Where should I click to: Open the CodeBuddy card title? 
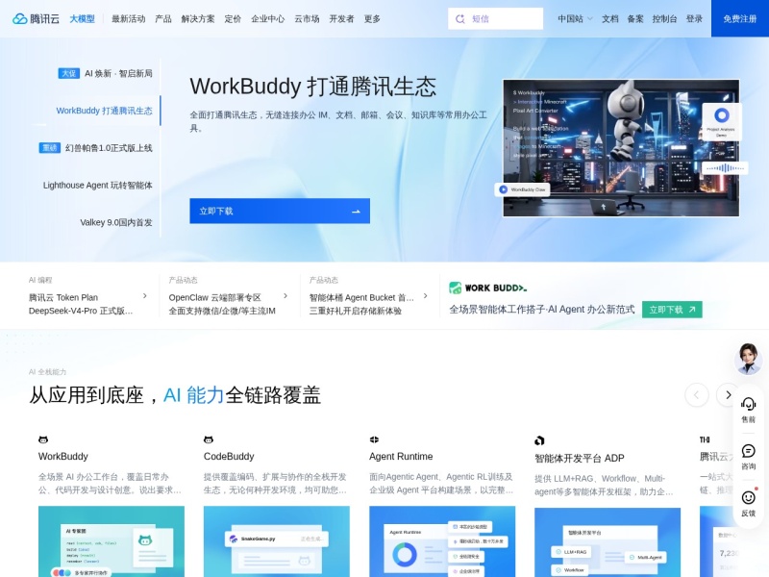(229, 456)
